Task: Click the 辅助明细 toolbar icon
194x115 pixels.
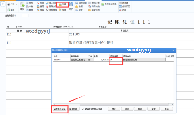Action: tap(77, 3)
